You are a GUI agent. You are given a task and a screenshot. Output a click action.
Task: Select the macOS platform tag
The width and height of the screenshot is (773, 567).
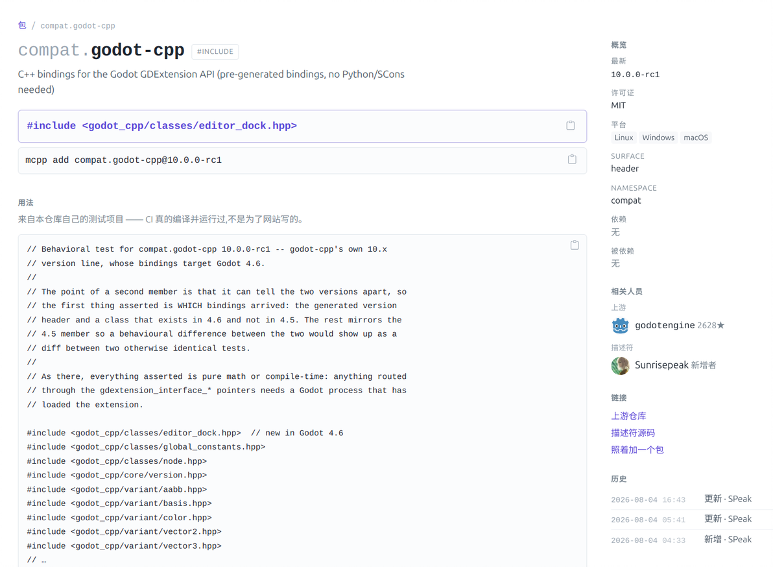point(696,138)
